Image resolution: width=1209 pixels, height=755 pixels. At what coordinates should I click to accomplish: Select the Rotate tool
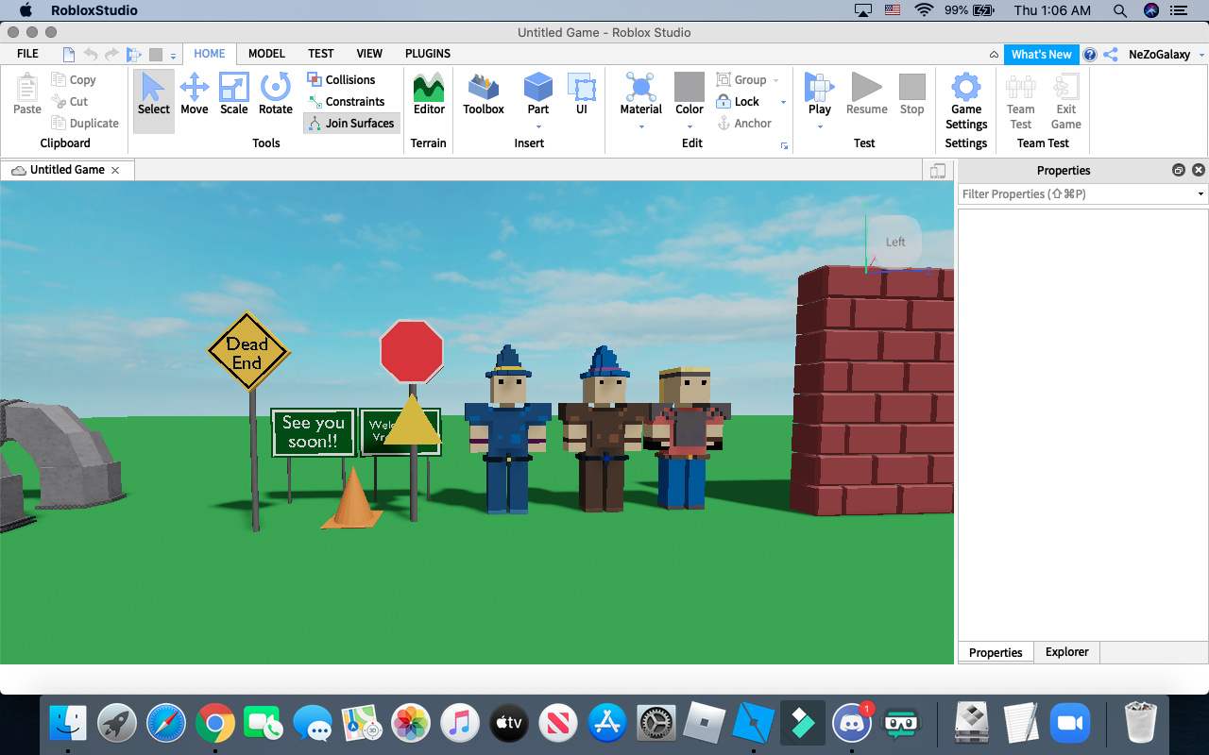pyautogui.click(x=275, y=94)
